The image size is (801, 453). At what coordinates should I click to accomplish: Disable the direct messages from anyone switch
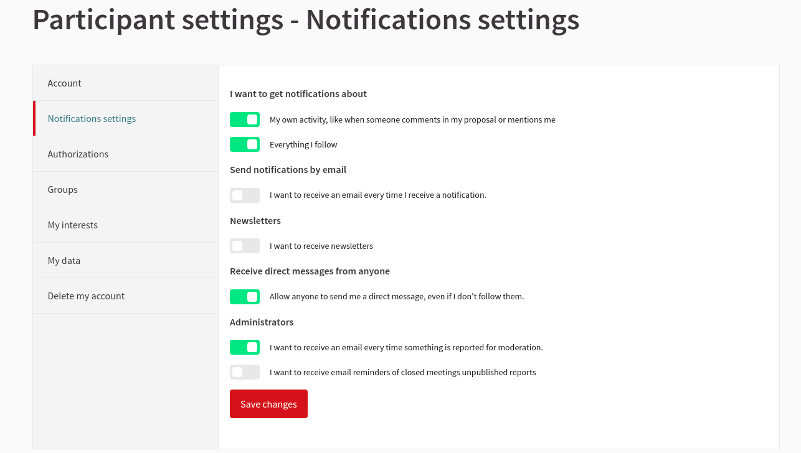click(x=245, y=297)
